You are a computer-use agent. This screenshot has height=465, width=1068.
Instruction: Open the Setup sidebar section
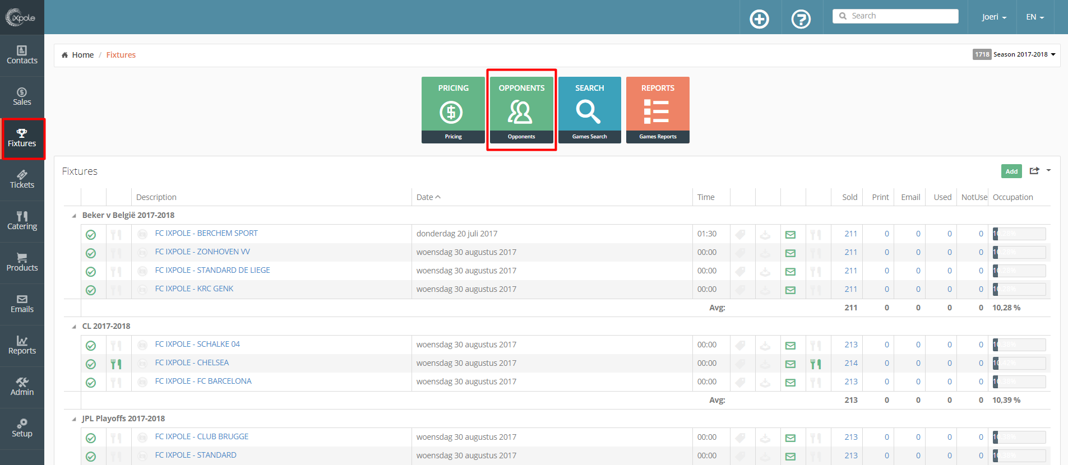click(x=22, y=428)
